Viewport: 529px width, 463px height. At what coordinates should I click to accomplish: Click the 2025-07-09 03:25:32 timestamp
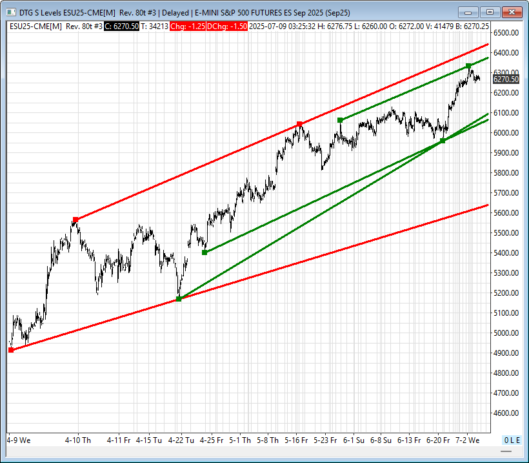pyautogui.click(x=283, y=26)
